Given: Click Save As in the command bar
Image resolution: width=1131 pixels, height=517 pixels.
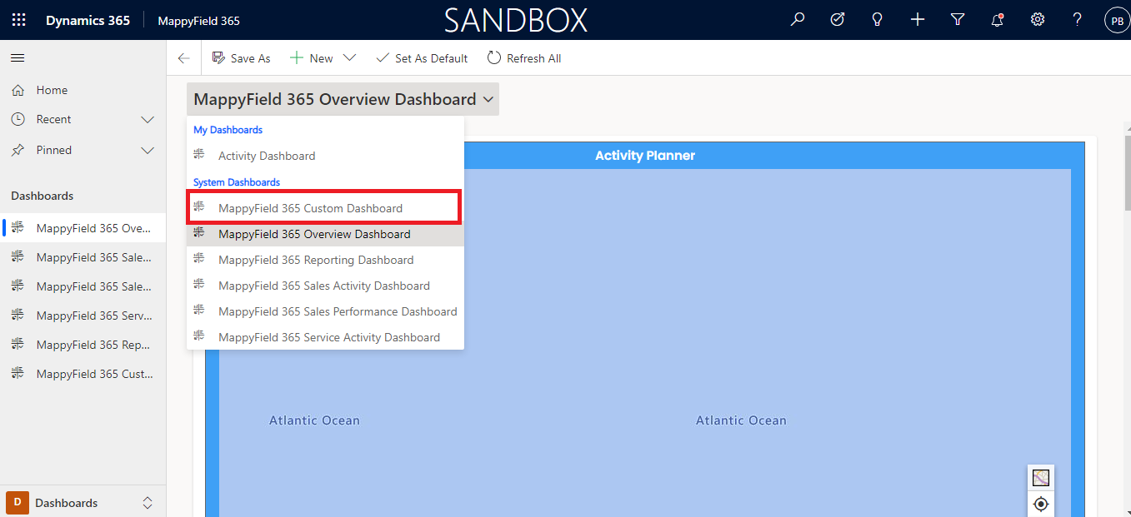Looking at the screenshot, I should (242, 58).
